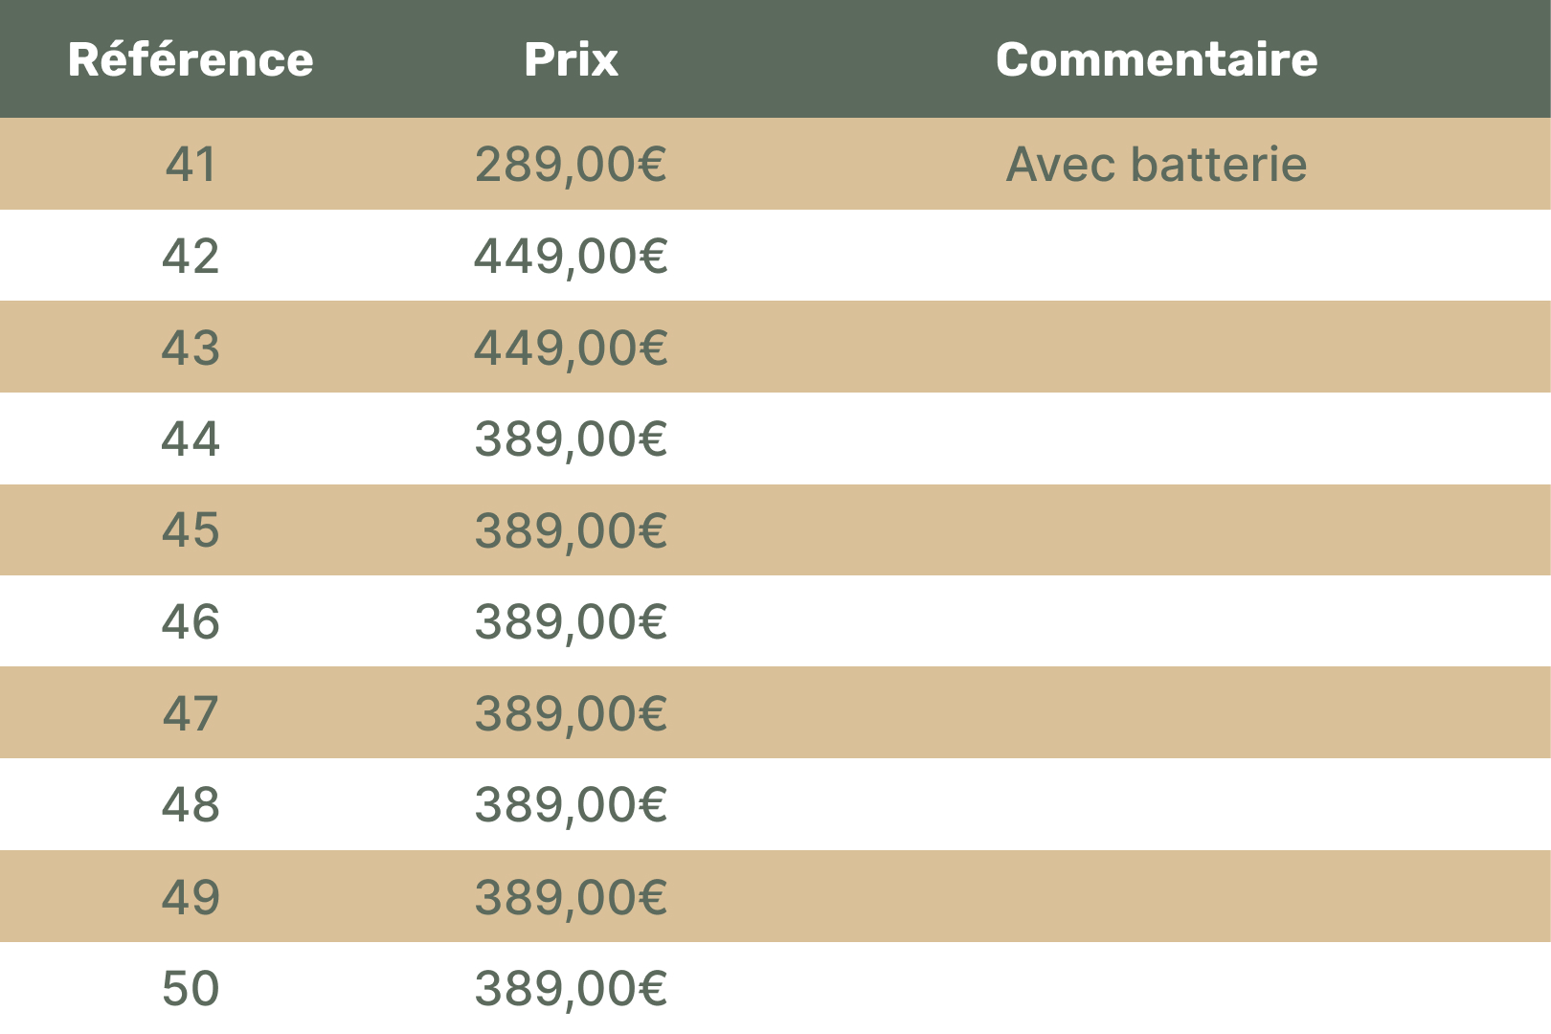The height and width of the screenshot is (1034, 1551).
Task: Click reference number 43
Action: tap(191, 347)
